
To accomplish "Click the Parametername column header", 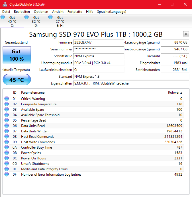I will point(81,93).
